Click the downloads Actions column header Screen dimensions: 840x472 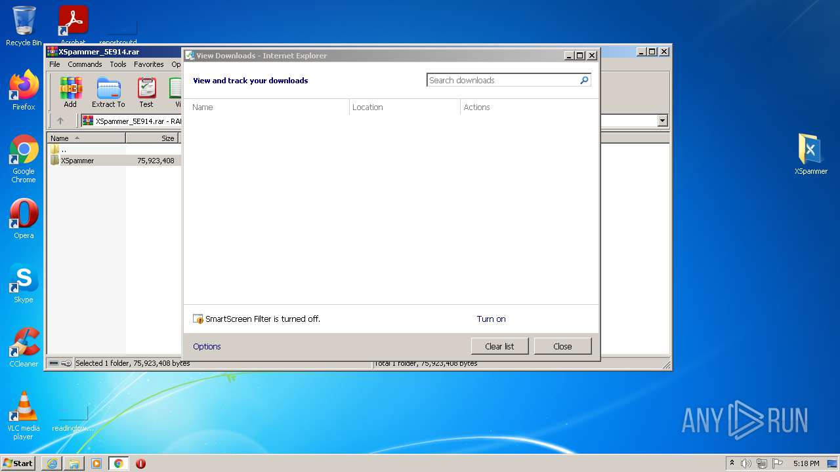click(529, 108)
